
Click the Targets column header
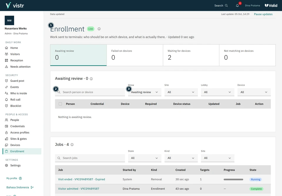(x=205, y=170)
